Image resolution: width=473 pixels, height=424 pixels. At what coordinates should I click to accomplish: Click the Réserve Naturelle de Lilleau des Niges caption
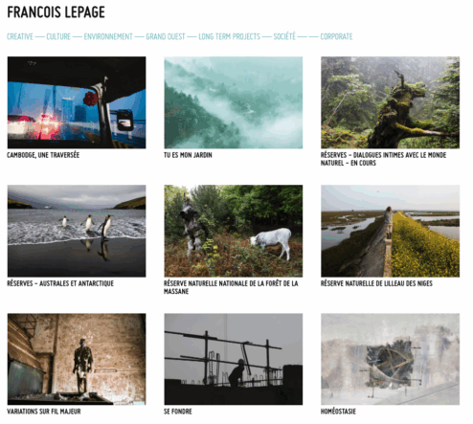[x=376, y=283]
